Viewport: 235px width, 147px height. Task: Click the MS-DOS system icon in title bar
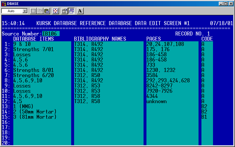(4, 3)
